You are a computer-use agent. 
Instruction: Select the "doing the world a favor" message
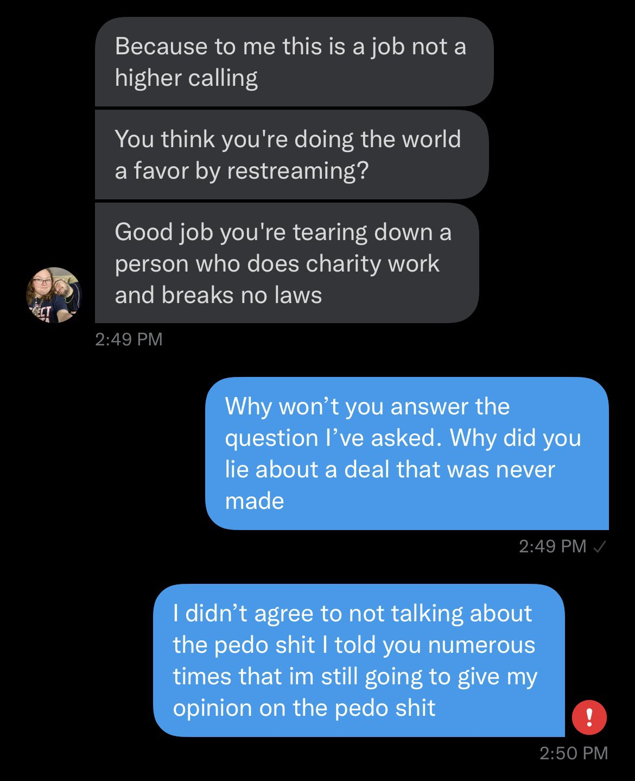point(292,155)
